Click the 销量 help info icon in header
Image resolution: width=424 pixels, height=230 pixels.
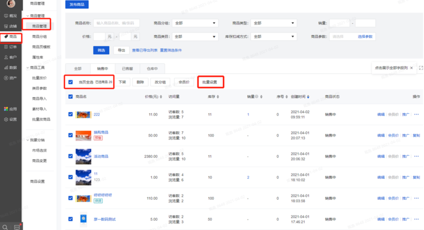[x=257, y=96]
